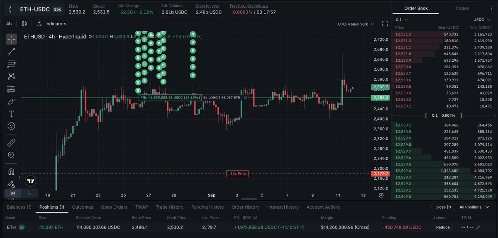Viewport: 498px width, 238px height.
Task: Click the PNL position label on chart
Action: [170, 98]
